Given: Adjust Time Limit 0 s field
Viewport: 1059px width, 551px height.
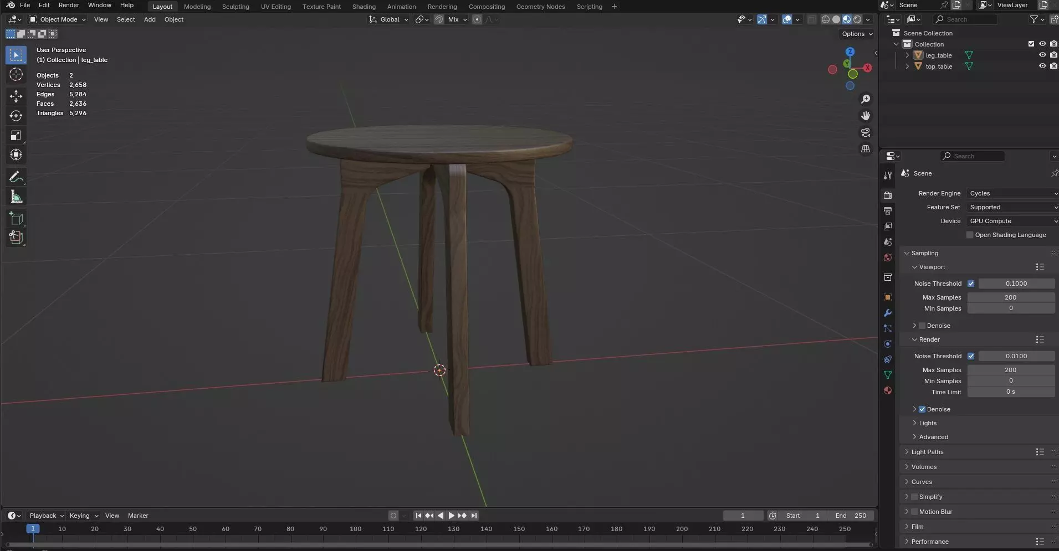Looking at the screenshot, I should 1011,392.
